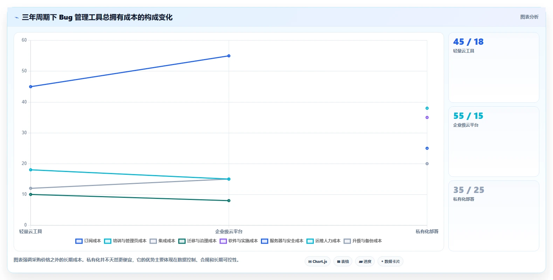The width and height of the screenshot is (553, 280).
Task: Click the y-axis value 50
Action: coord(24,71)
